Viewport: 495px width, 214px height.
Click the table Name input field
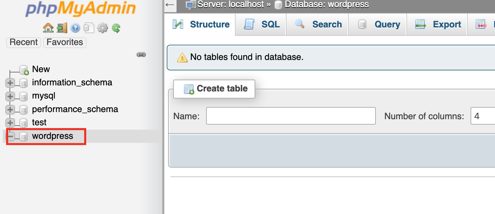(x=291, y=116)
